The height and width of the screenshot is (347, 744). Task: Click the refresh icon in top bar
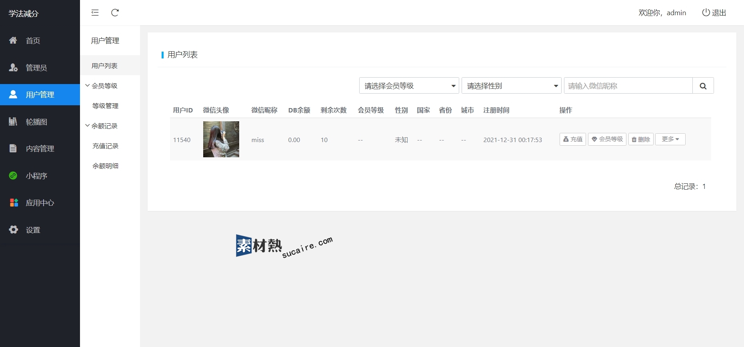(x=115, y=13)
